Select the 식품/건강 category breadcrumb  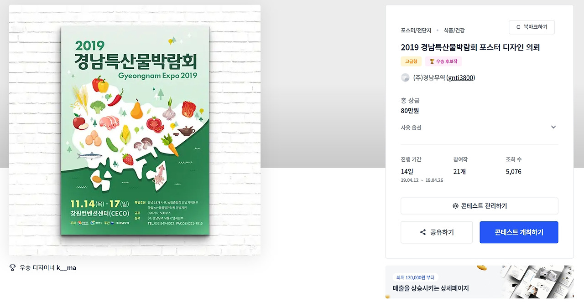(454, 31)
